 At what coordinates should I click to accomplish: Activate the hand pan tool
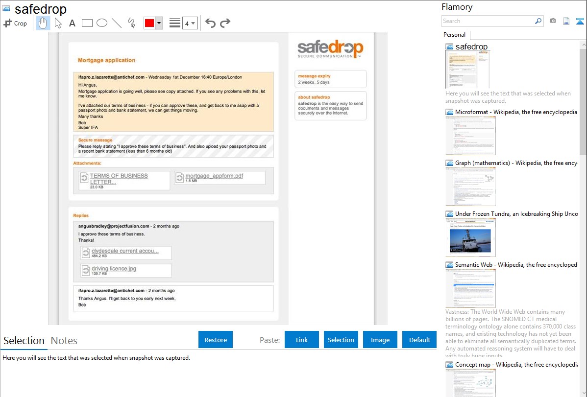tap(43, 23)
